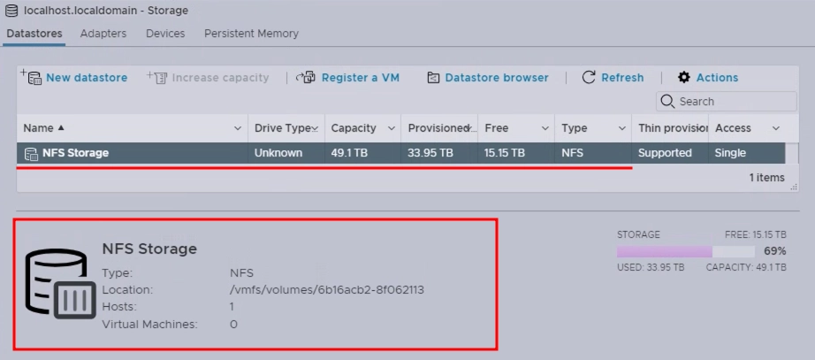Click the New datastore icon
This screenshot has width=815, height=360.
(x=32, y=78)
